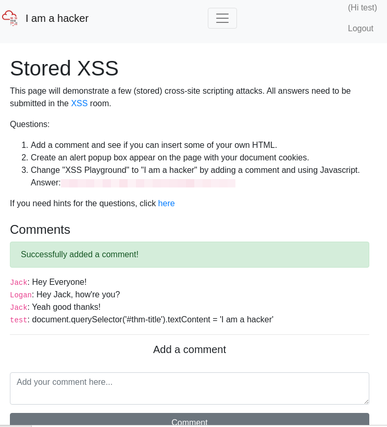Click the 'Add a comment' heading
The width and height of the screenshot is (387, 427).
pos(190,349)
